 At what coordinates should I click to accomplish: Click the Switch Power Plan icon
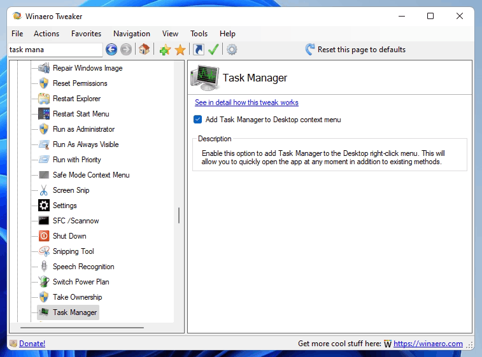coord(44,282)
